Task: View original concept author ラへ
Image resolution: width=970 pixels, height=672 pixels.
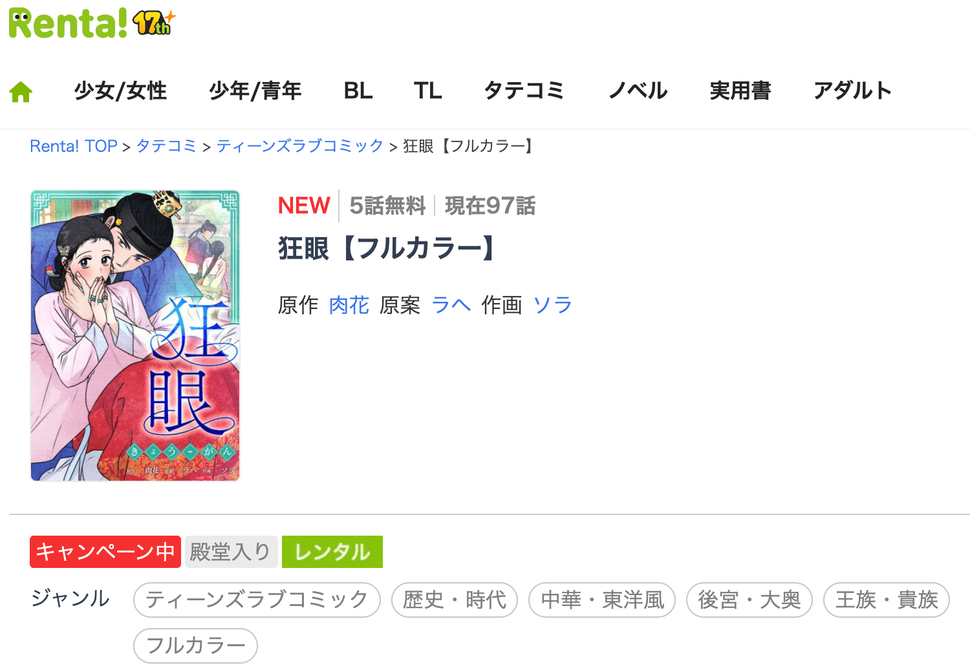Action: tap(451, 305)
